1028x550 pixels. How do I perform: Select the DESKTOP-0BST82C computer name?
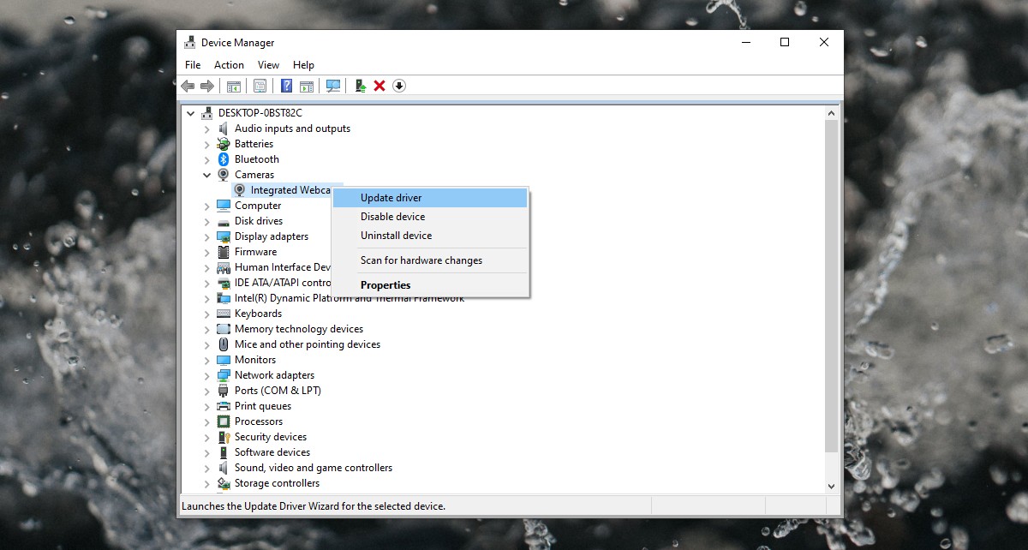click(260, 113)
